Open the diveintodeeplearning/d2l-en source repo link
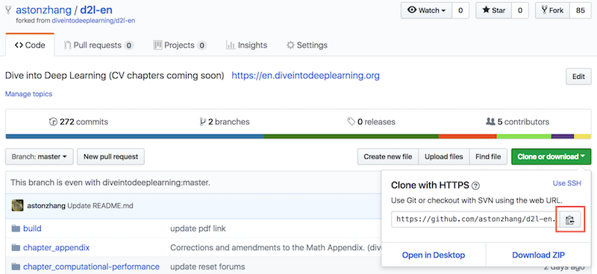 (93, 21)
